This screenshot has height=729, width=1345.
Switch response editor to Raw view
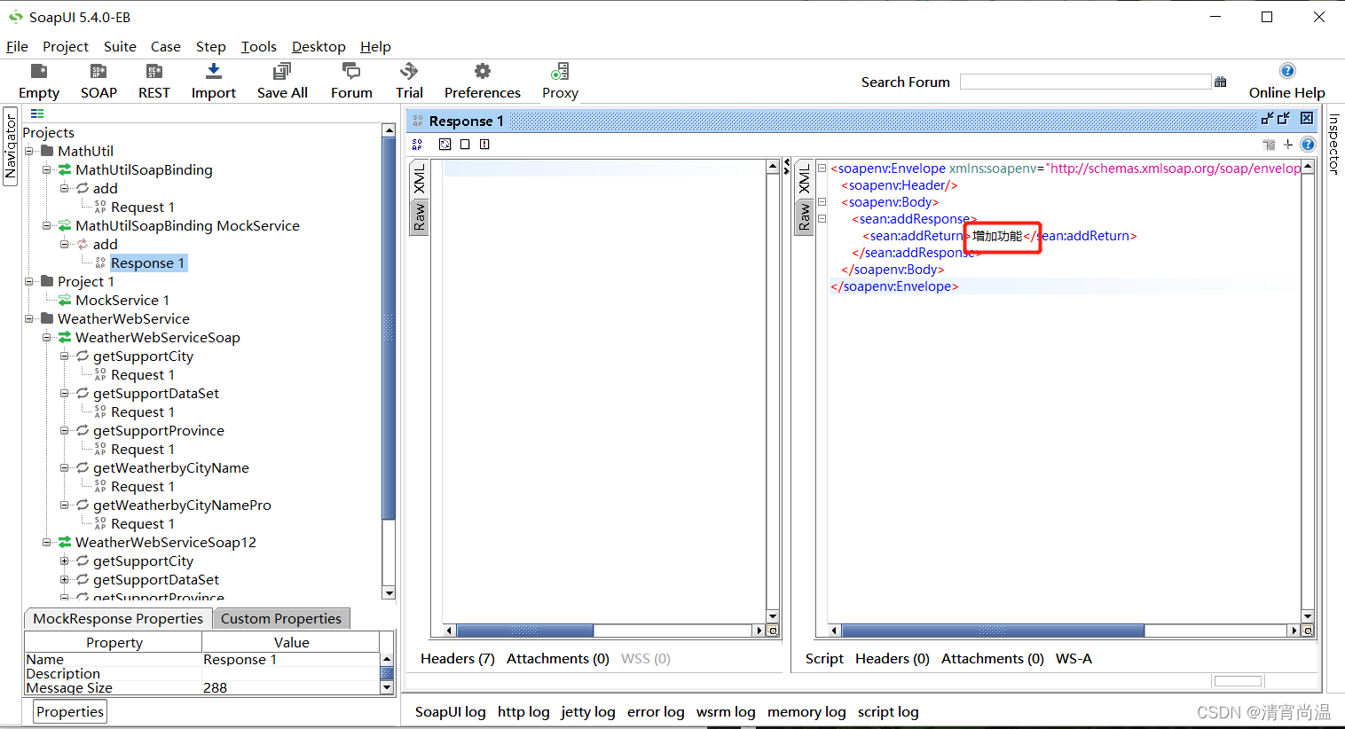tap(806, 216)
